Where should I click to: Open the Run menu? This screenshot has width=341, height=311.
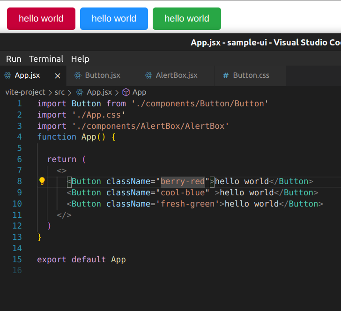tap(14, 59)
